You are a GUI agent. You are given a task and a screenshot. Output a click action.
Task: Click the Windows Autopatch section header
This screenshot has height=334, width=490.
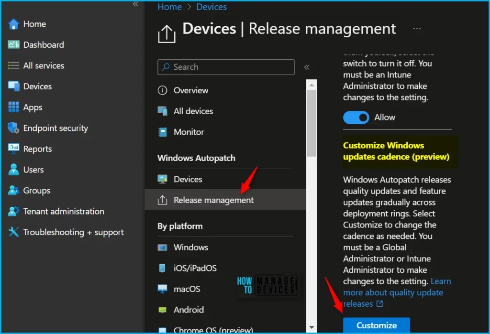[196, 158]
